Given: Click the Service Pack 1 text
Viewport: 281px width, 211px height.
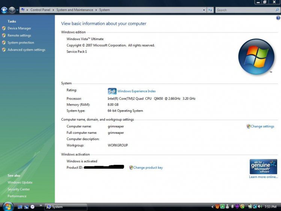Looking at the screenshot, I should 77,52.
